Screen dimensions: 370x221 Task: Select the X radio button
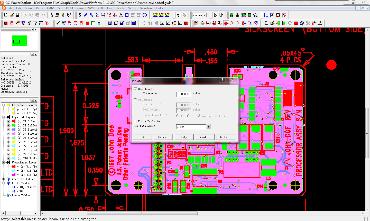click(x=178, y=116)
